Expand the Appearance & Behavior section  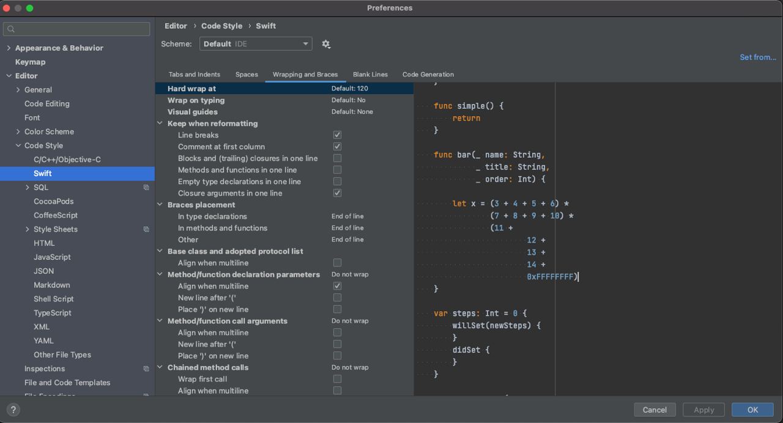click(x=9, y=48)
